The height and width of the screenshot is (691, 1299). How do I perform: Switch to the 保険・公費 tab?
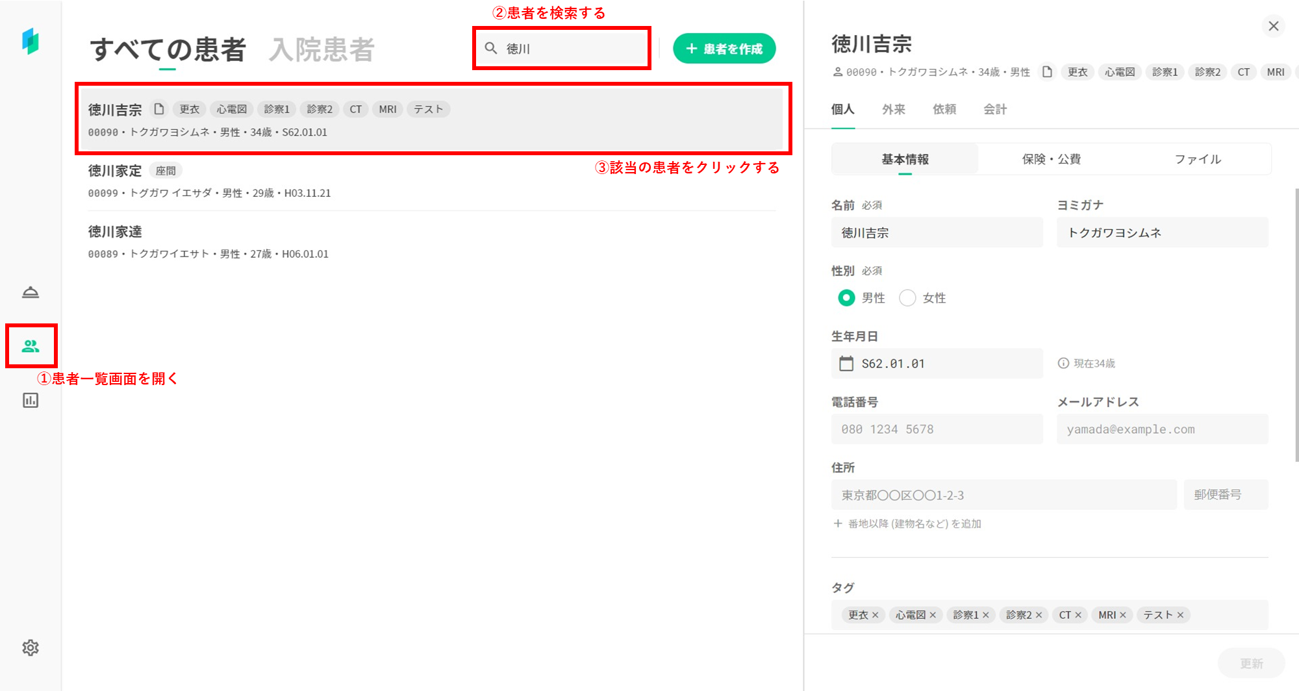tap(1051, 159)
